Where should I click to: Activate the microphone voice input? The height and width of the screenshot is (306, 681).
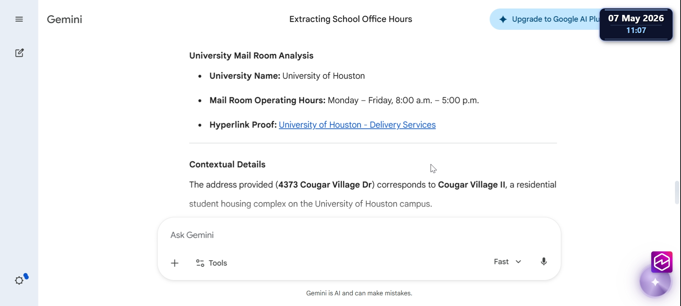click(544, 262)
